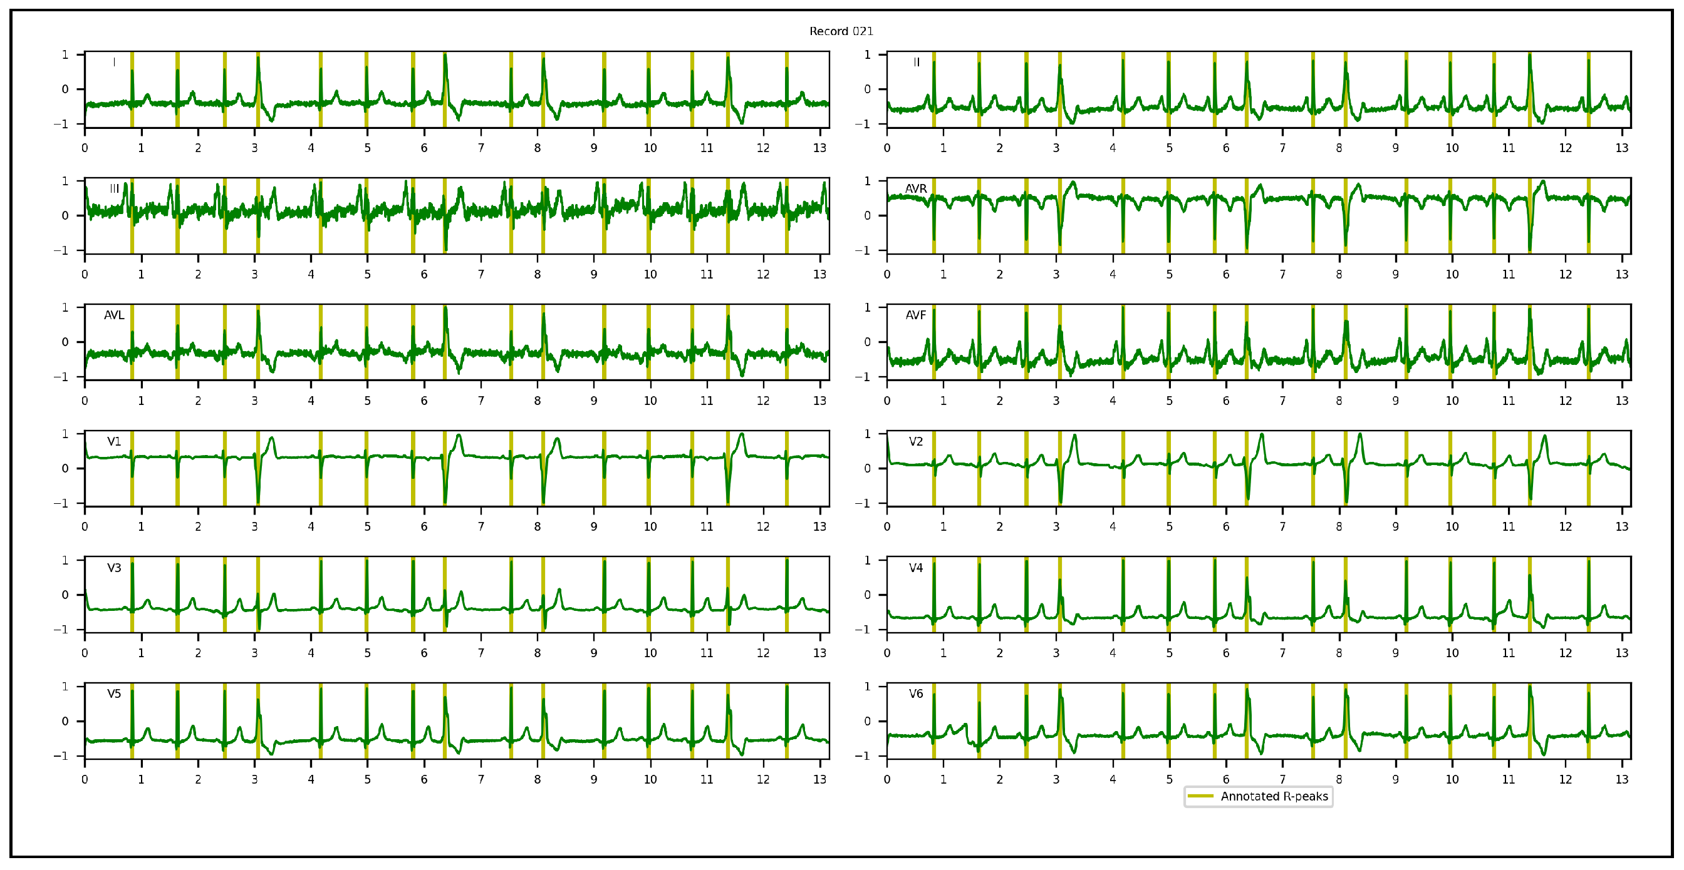
Task: Click the 'V6' lead label
Action: coord(915,693)
